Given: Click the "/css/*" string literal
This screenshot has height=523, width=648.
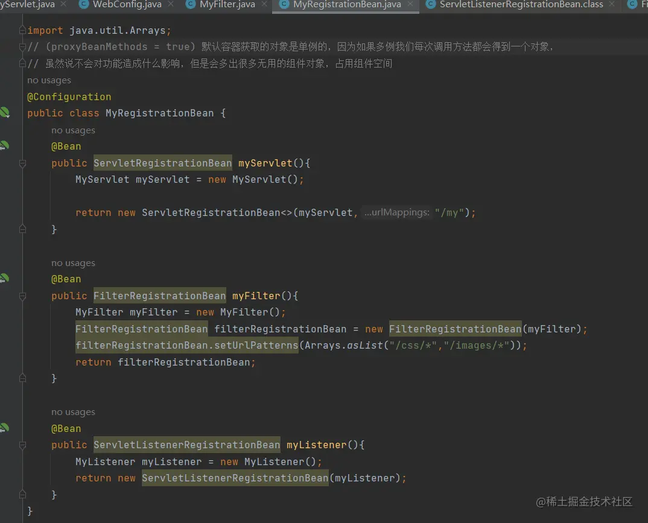Looking at the screenshot, I should click(x=413, y=346).
